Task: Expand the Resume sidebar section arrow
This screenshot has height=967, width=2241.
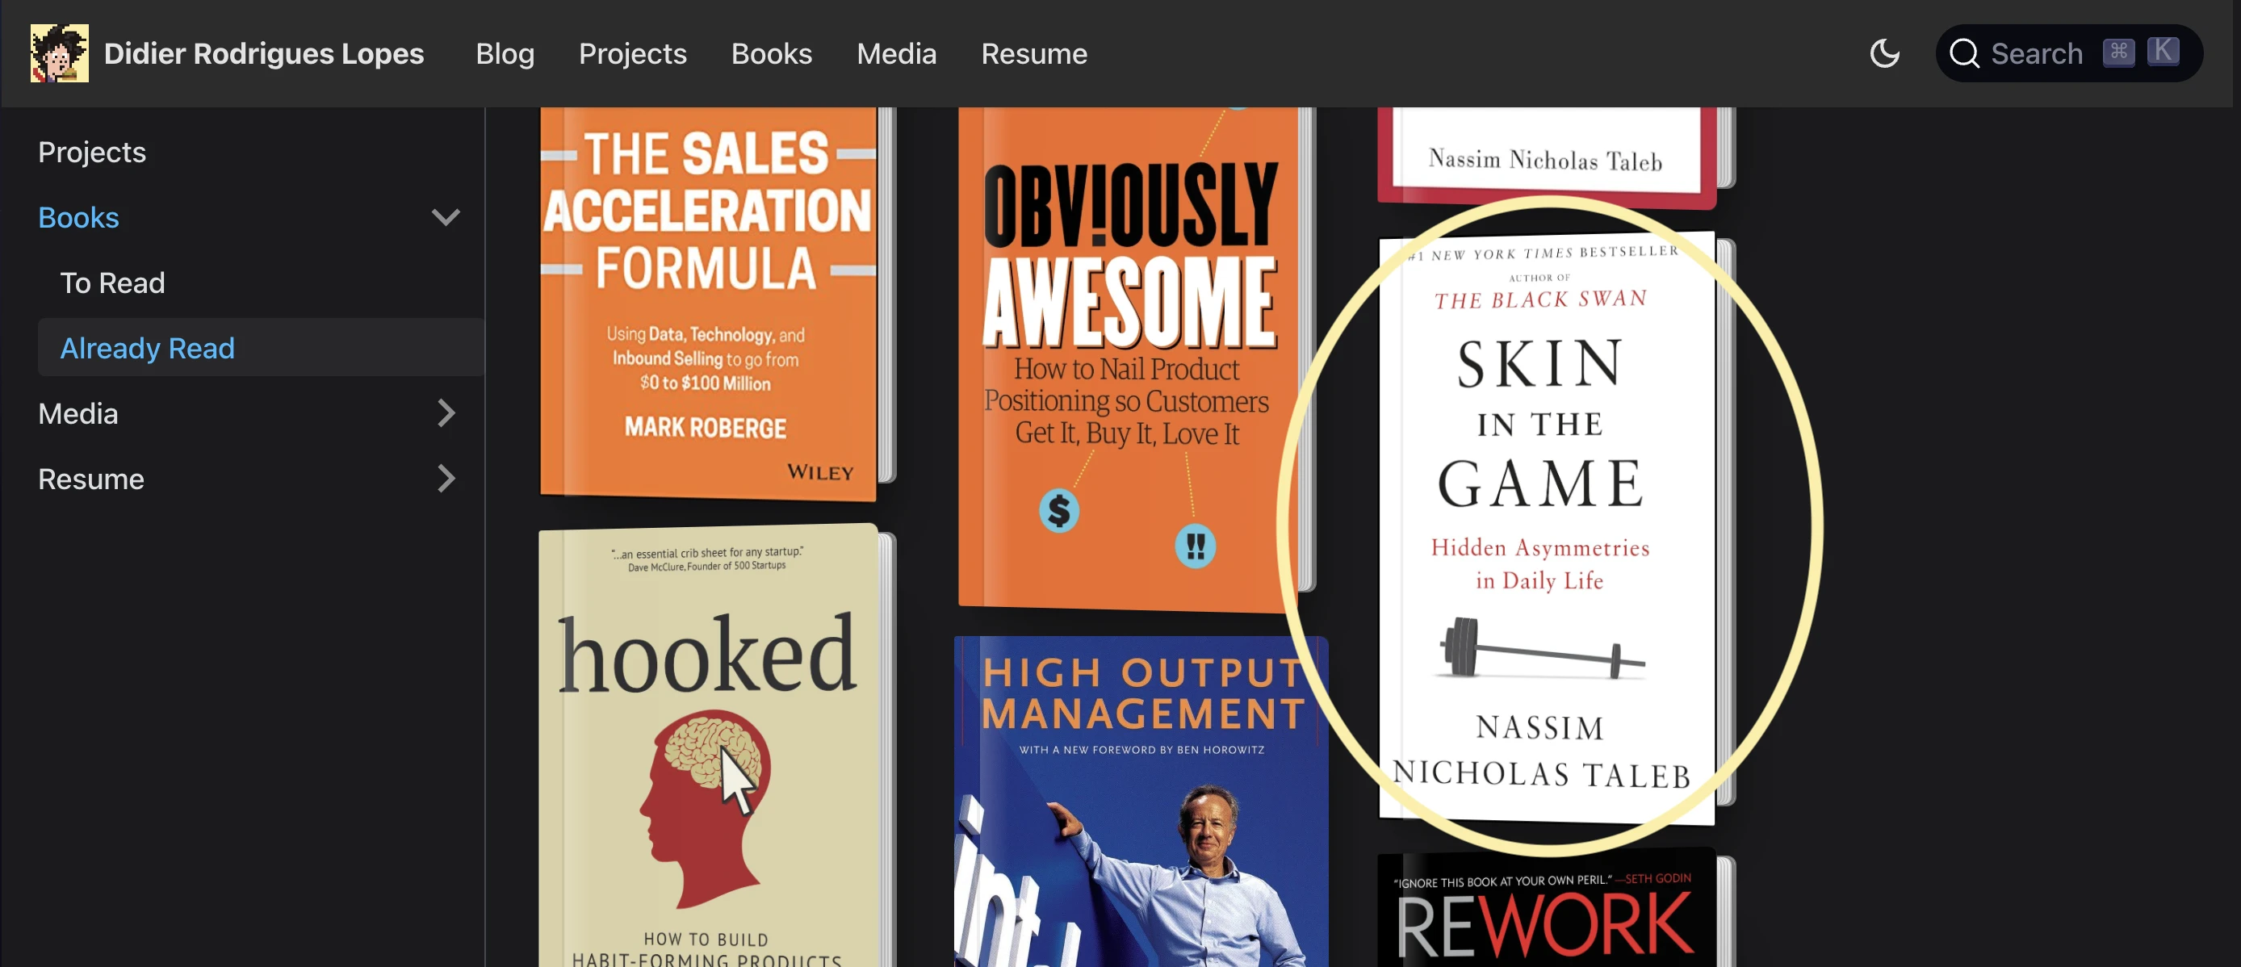Action: click(x=446, y=479)
